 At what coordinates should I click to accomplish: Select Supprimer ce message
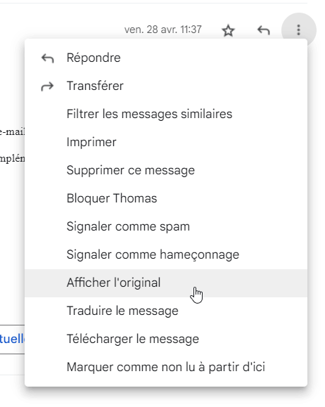(x=166, y=170)
